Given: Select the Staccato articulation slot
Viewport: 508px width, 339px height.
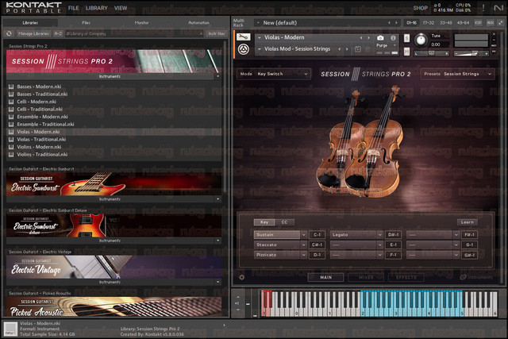Looking at the screenshot, I should pyautogui.click(x=277, y=245).
